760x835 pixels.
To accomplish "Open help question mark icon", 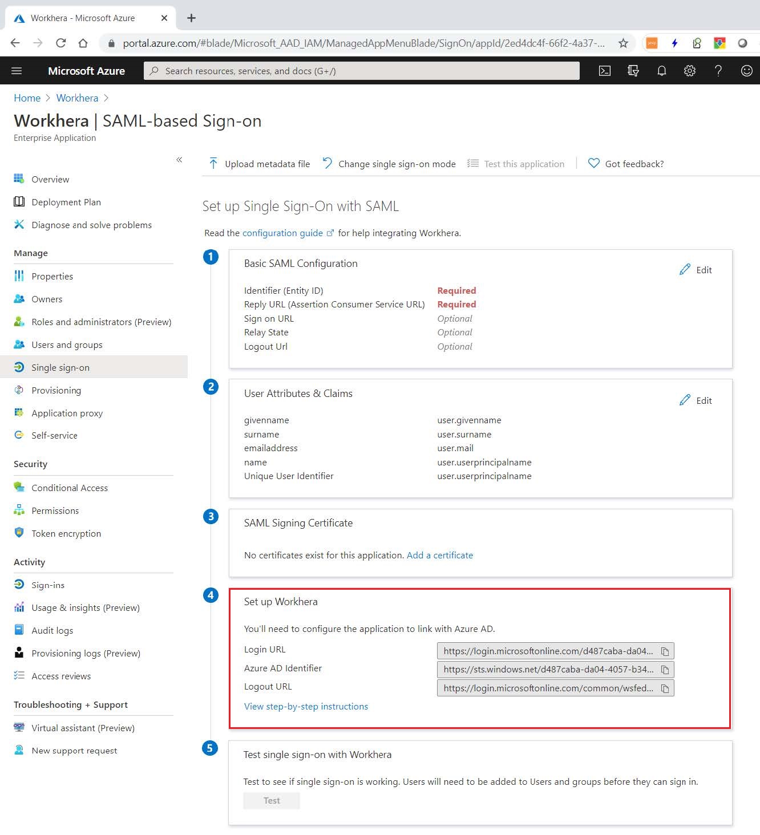I will (x=718, y=71).
